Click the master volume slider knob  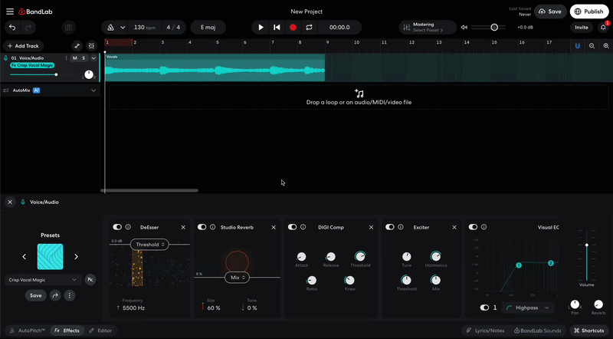click(494, 27)
